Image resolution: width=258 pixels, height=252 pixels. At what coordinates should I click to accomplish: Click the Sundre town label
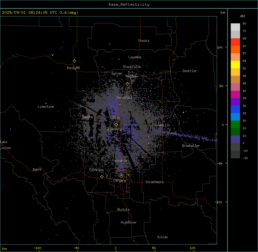click(87, 117)
